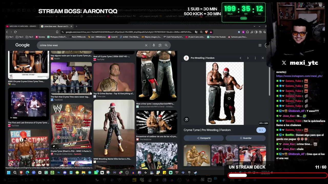Viewport: 328px width, 184px height.
Task: Close the image preview panel
Action: tap(263, 58)
